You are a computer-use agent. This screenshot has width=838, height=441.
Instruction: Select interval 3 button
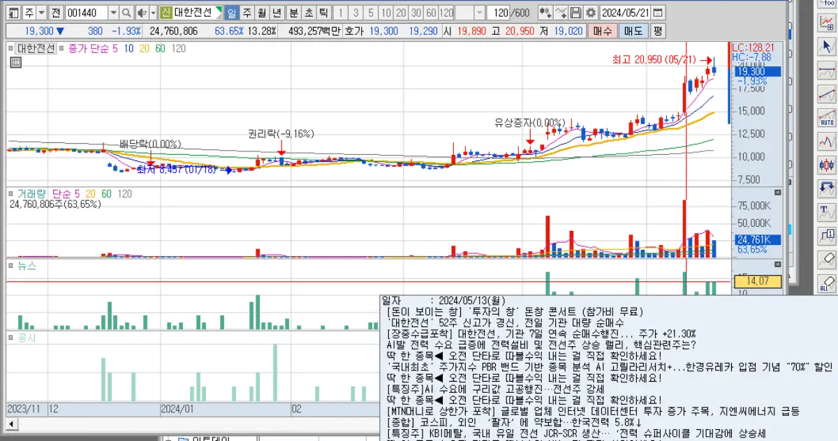[x=355, y=13]
